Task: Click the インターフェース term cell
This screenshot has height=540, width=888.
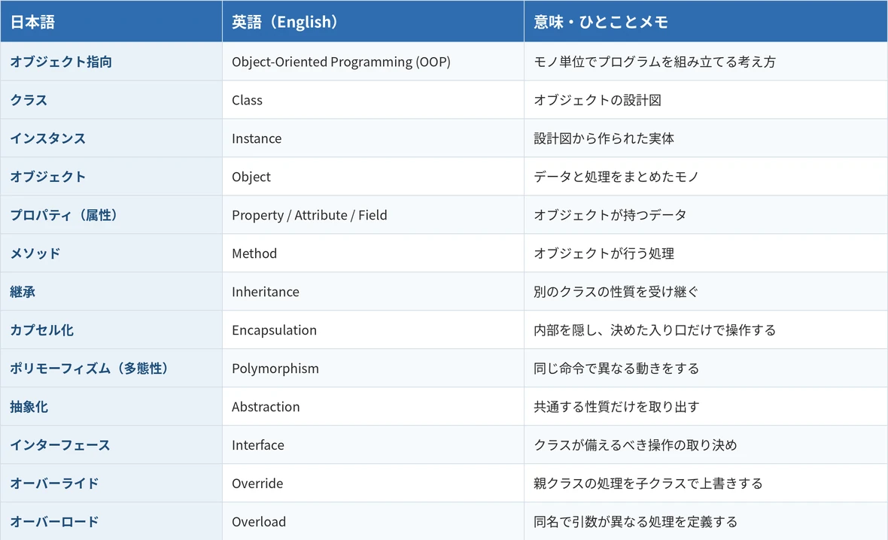Action: pos(111,445)
